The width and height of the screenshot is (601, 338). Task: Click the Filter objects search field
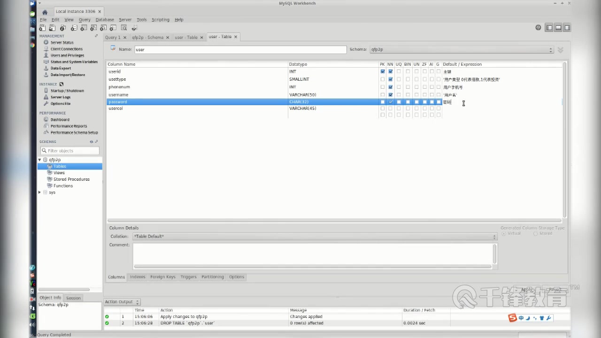69,151
